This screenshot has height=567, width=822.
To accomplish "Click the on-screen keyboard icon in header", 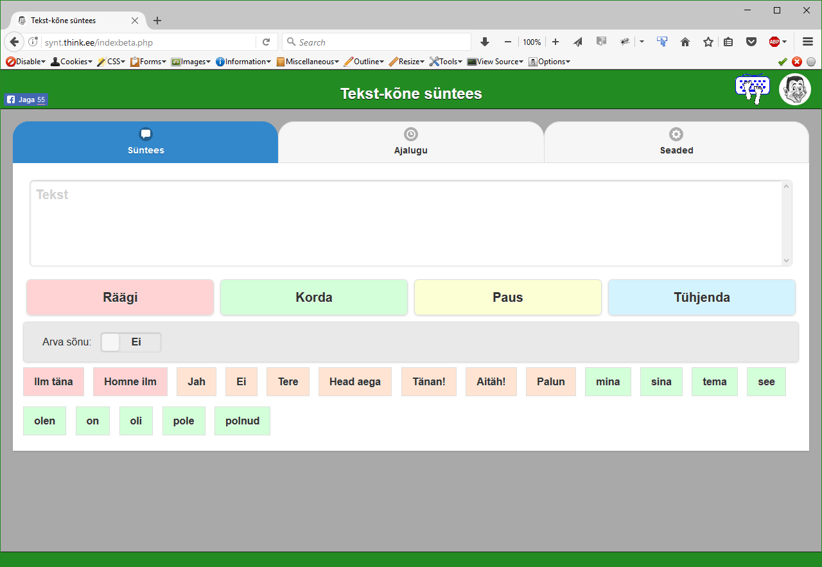I will pos(752,89).
